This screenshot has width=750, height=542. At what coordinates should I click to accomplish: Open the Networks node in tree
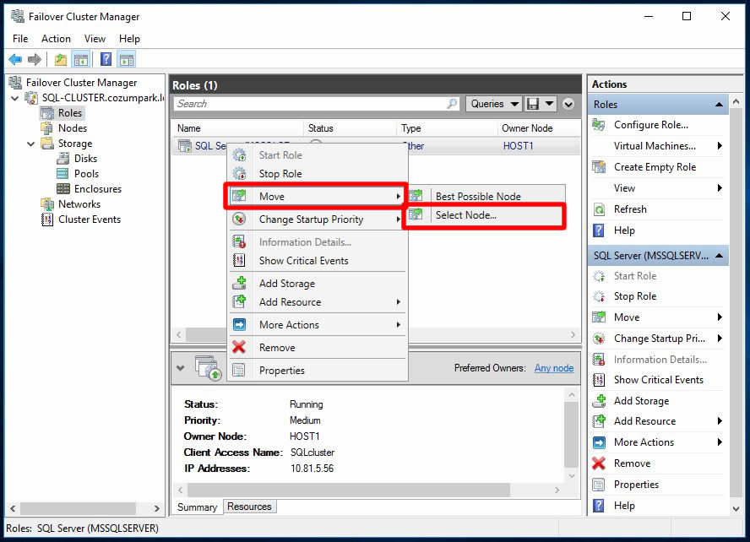coord(79,204)
